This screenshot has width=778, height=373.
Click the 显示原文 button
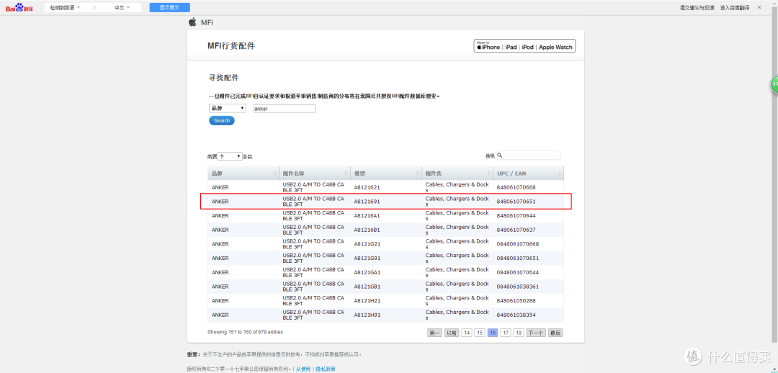pos(170,7)
